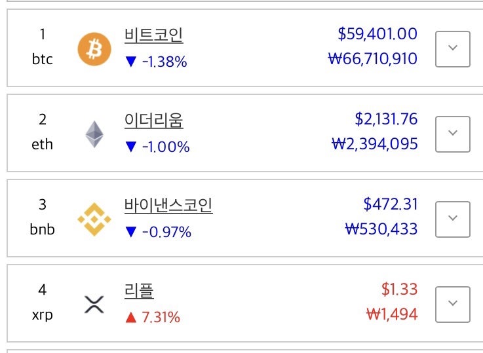Click the $59,401.00 Bitcoin price
Image resolution: width=483 pixels, height=353 pixels.
pos(377,34)
